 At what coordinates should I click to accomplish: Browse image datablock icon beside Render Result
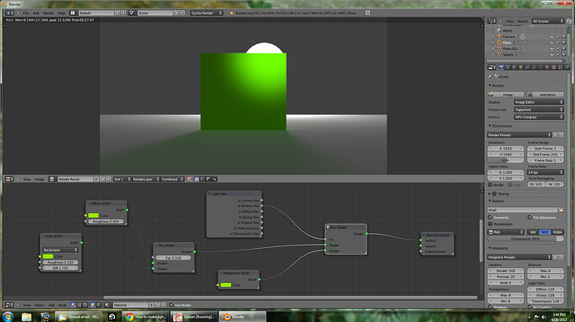click(52, 179)
